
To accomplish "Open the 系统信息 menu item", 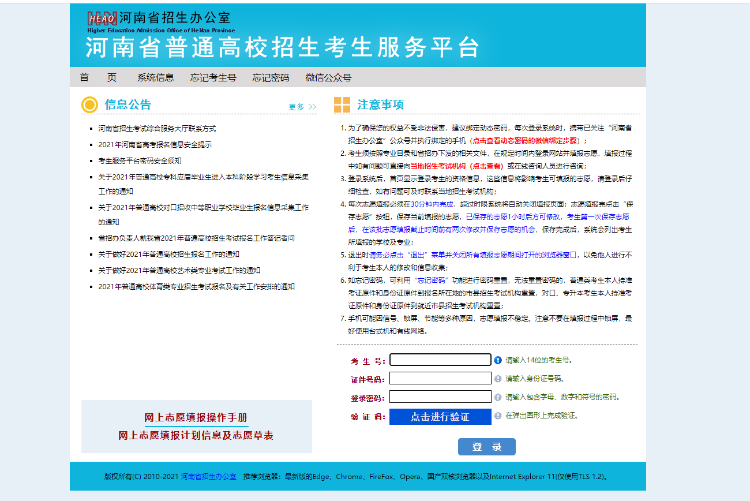I will 156,77.
